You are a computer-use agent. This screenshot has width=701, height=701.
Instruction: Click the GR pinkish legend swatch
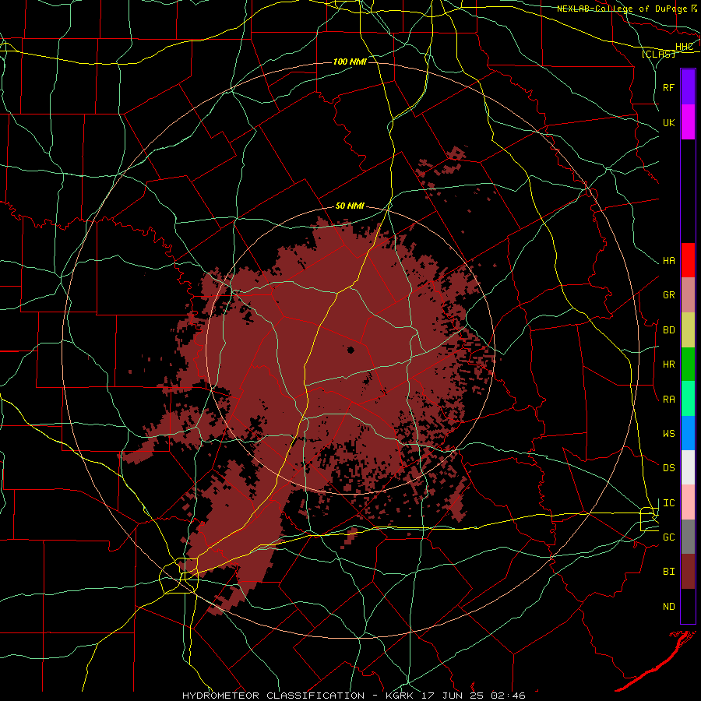coord(688,295)
